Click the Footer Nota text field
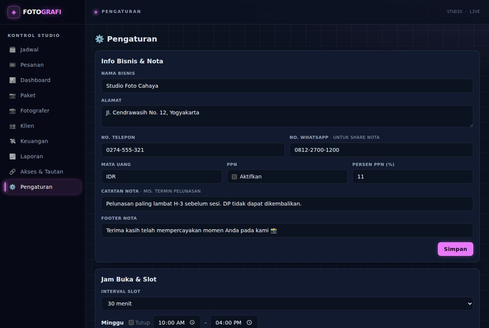Image resolution: width=489 pixels, height=328 pixels. tap(287, 230)
